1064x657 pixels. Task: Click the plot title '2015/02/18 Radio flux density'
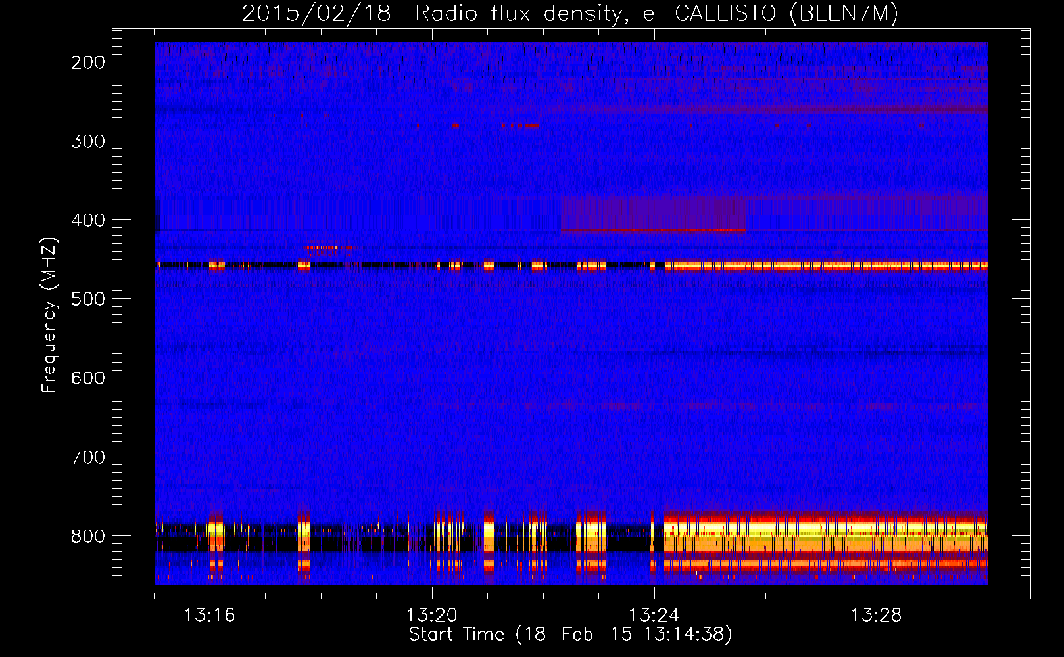[570, 13]
